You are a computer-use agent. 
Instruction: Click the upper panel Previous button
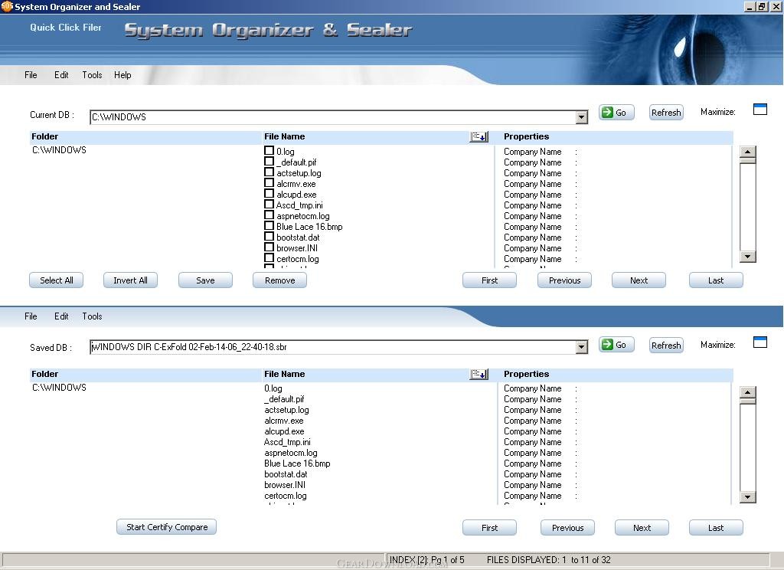[564, 280]
